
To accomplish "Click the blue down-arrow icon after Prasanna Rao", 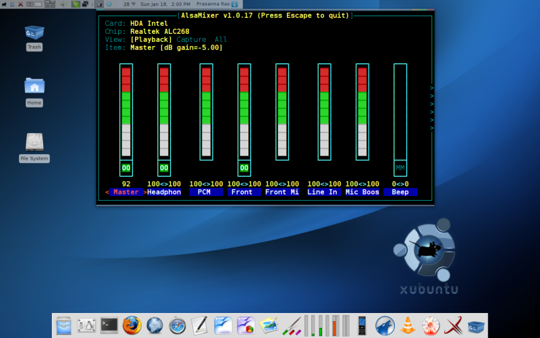I will (235, 4).
